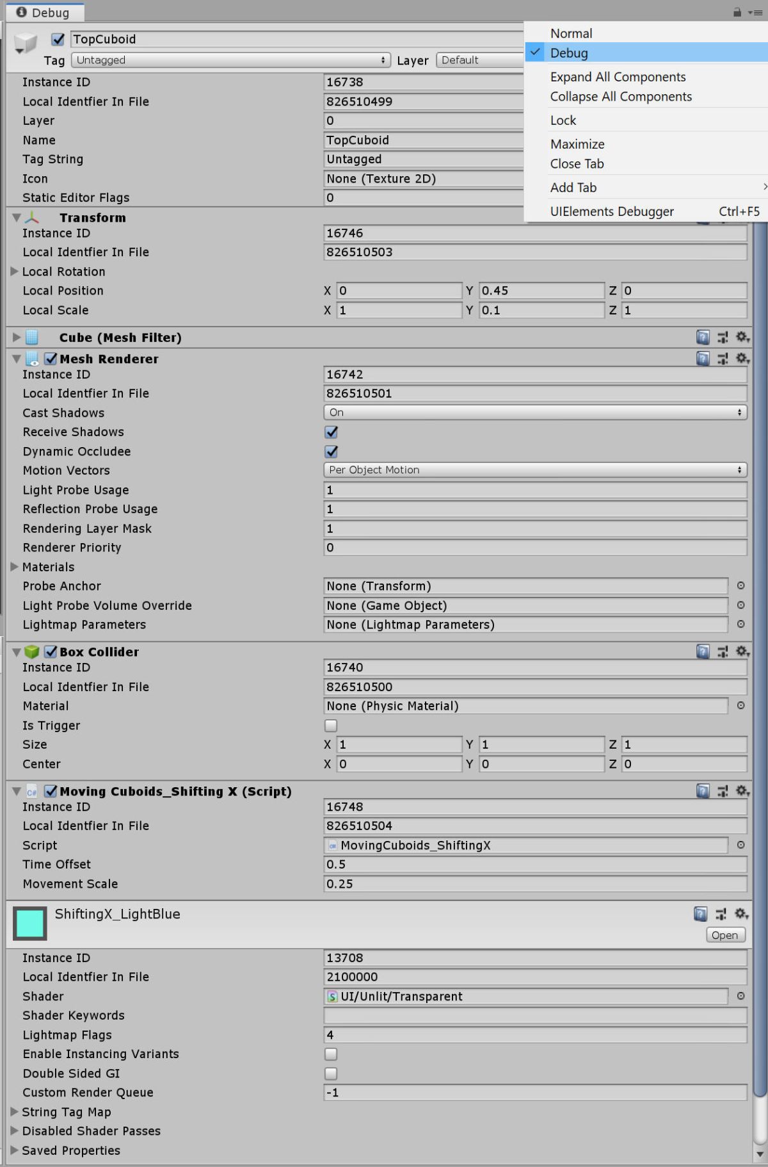Screen dimensions: 768x1167
Task: Toggle Dynamic Occludee checkbox
Action: pyautogui.click(x=332, y=451)
